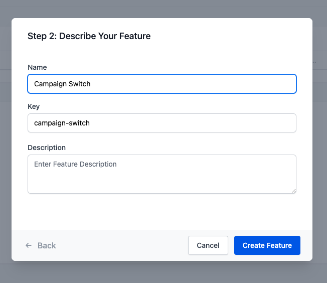Cancel the feature creation dialog
This screenshot has width=327, height=283.
tap(208, 245)
